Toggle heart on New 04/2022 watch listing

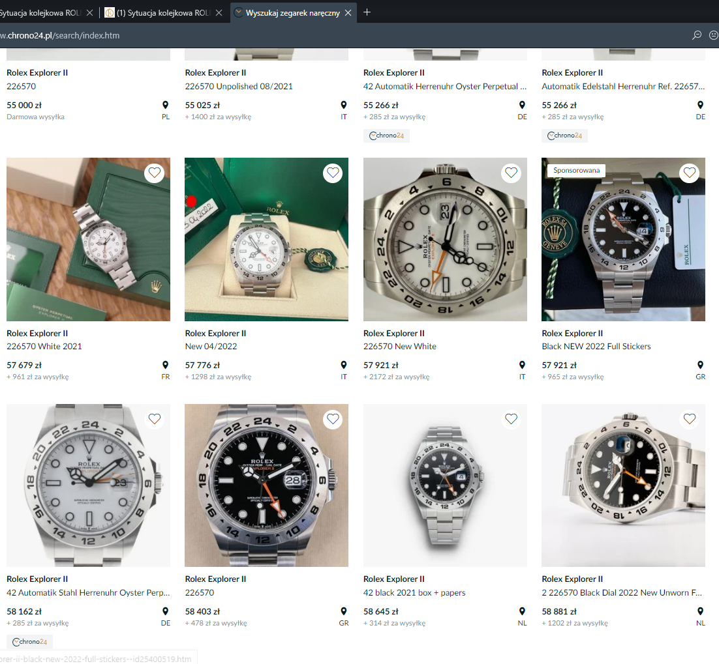click(x=333, y=173)
